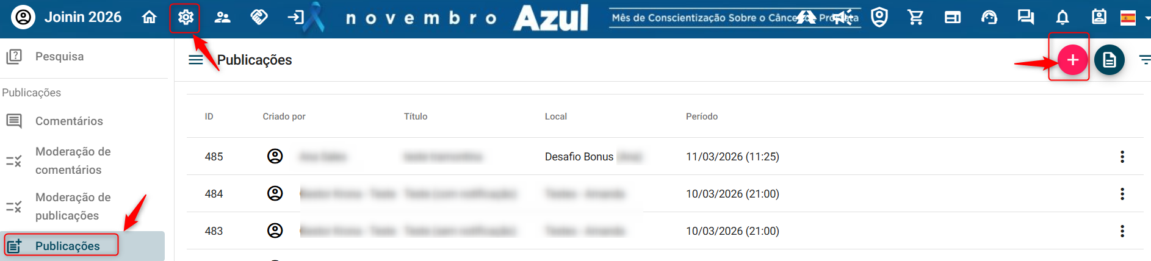Open the options menu for publication 485
This screenshot has width=1151, height=261.
(x=1122, y=157)
